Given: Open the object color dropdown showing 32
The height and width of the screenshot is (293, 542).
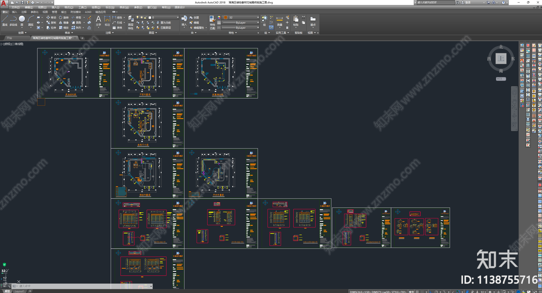Looking at the screenshot, I should coord(241,17).
